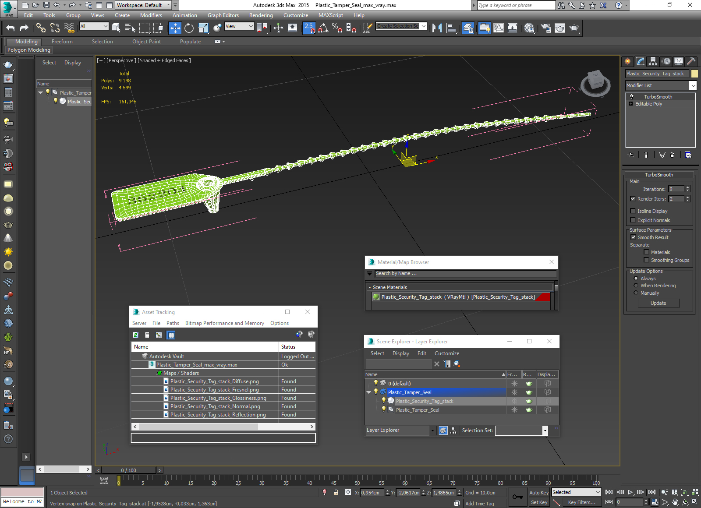Collapse the Plastic_Tamper_Seal layer in Layer Explorer
Viewport: 701px width, 508px height.
pyautogui.click(x=369, y=392)
